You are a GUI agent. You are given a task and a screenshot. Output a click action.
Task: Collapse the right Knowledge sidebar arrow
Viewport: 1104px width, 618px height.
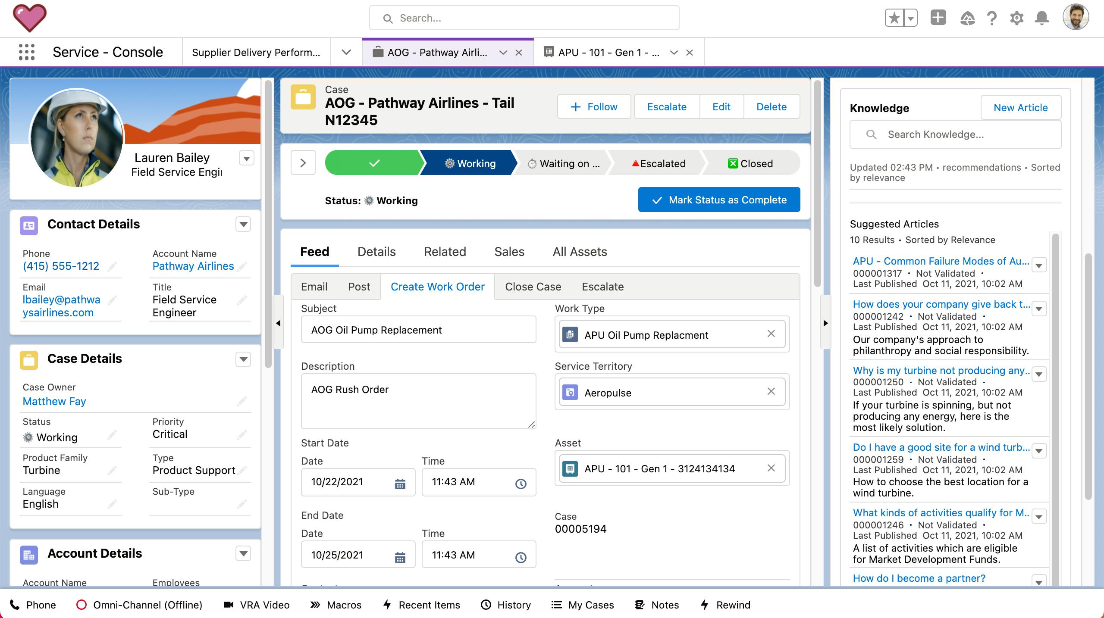tap(825, 323)
